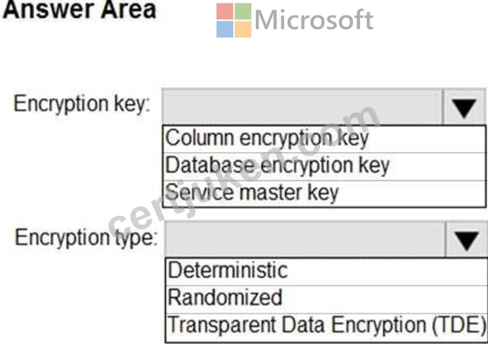Open the Encryption key dropdown arrow
The image size is (488, 344).
pos(464,107)
